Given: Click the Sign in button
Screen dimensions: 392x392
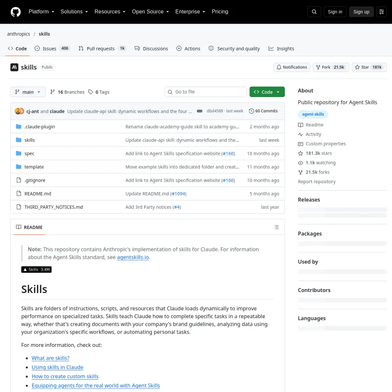Looking at the screenshot, I should [x=335, y=12].
